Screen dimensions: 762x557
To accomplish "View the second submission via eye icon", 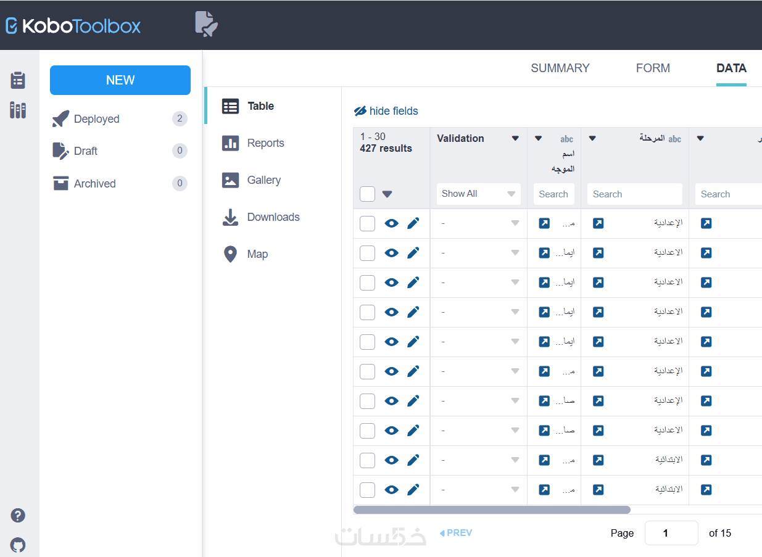I will (392, 253).
